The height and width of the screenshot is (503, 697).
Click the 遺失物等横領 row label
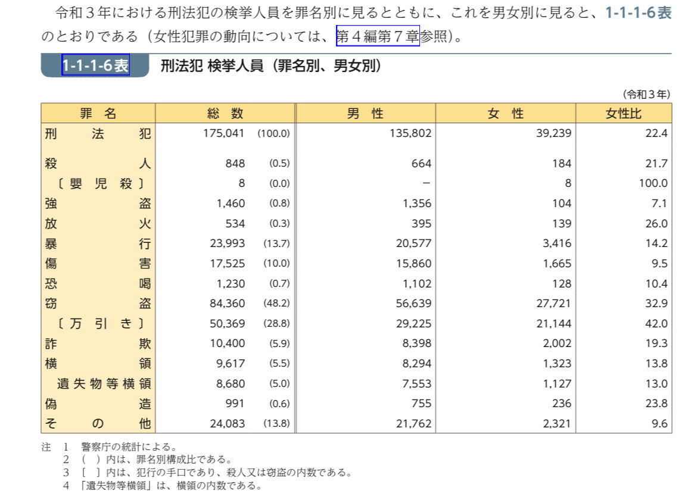(x=104, y=383)
